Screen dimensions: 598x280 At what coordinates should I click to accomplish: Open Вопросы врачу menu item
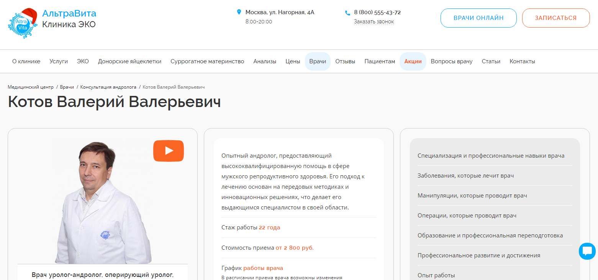tap(452, 61)
